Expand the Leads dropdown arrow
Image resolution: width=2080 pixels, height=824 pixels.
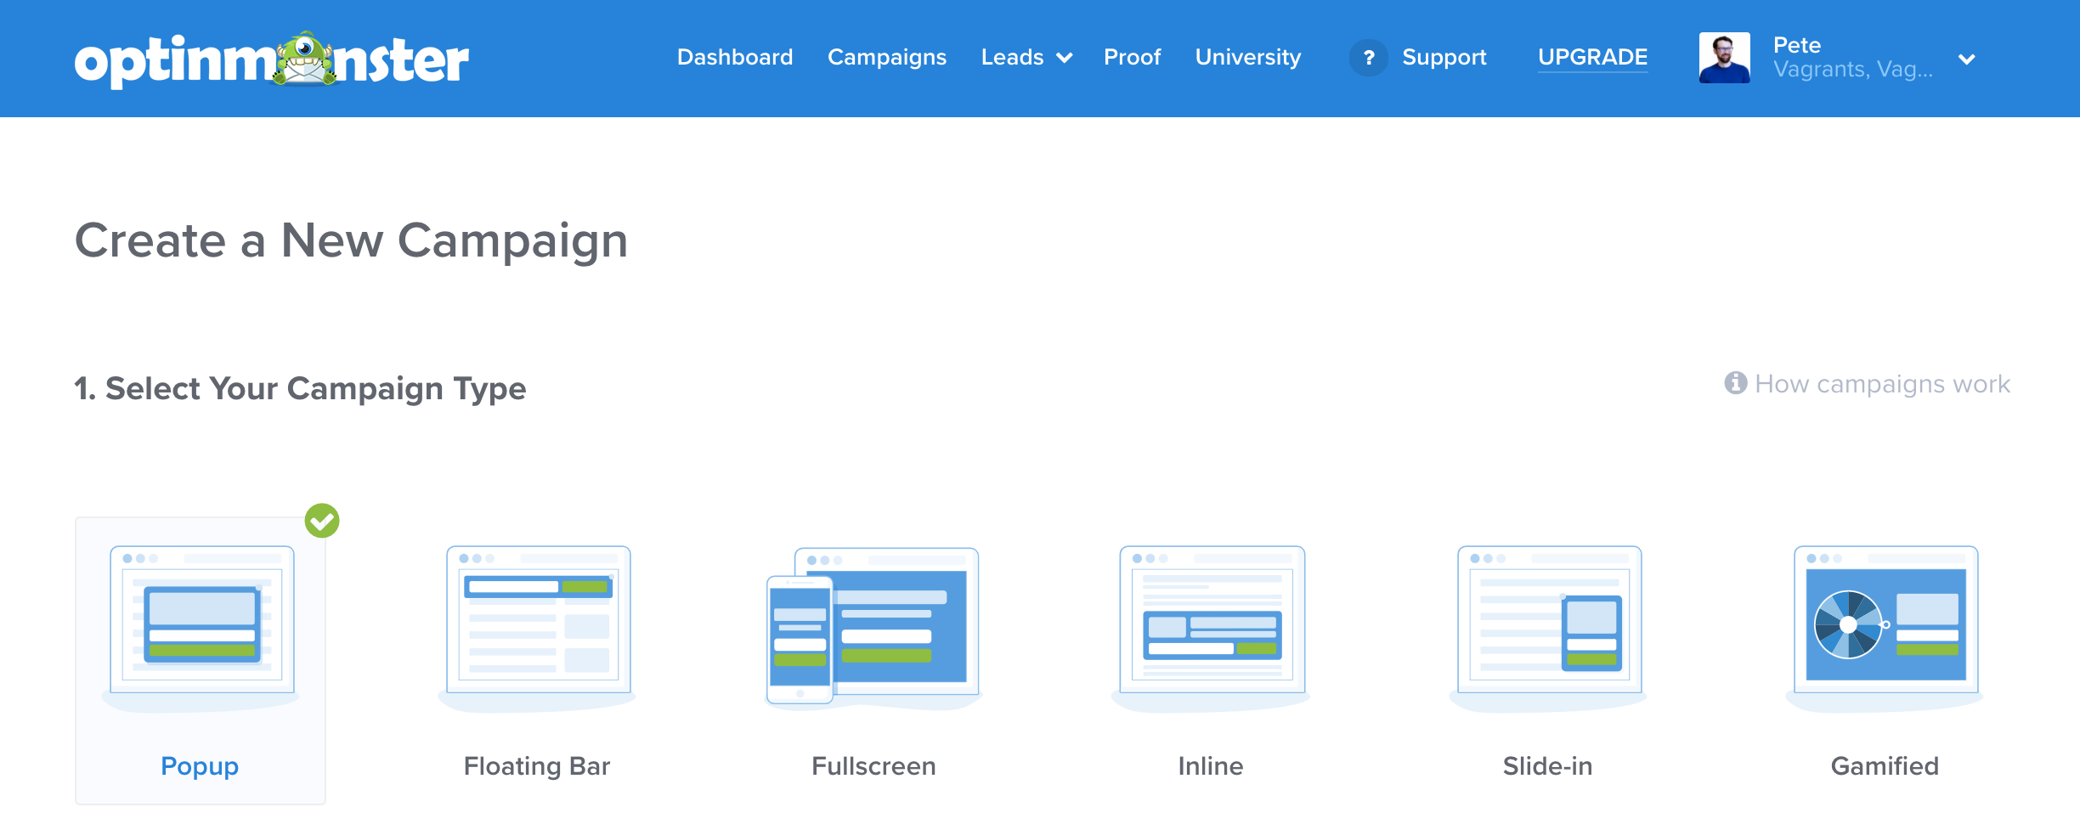pos(1064,58)
